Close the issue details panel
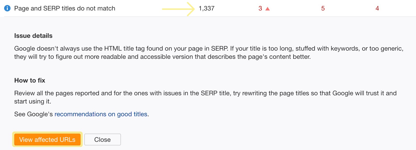416x150 pixels. (x=102, y=140)
